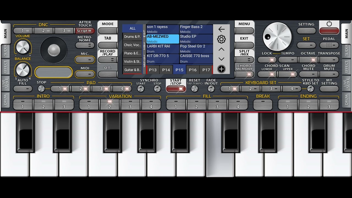Screen dimensions: 352x198
Task: Toggle CHORD MEMORY button
Action: pos(244,74)
